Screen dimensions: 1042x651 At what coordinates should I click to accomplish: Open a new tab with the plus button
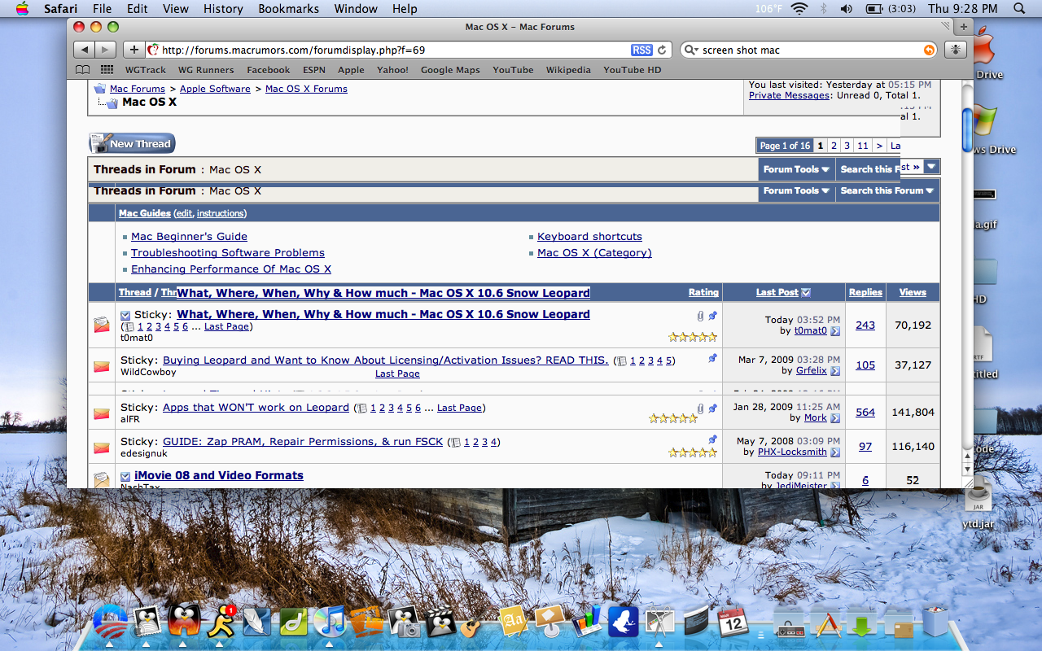(964, 27)
